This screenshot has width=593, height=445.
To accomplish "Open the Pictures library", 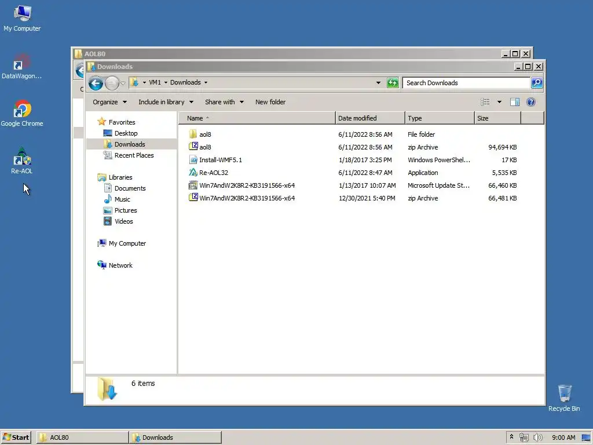I will pos(120,210).
